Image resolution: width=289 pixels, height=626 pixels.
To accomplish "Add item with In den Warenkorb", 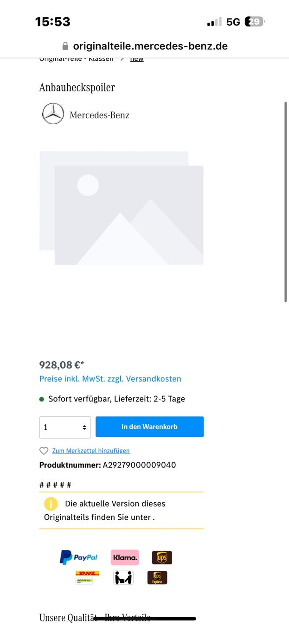I will 149,427.
